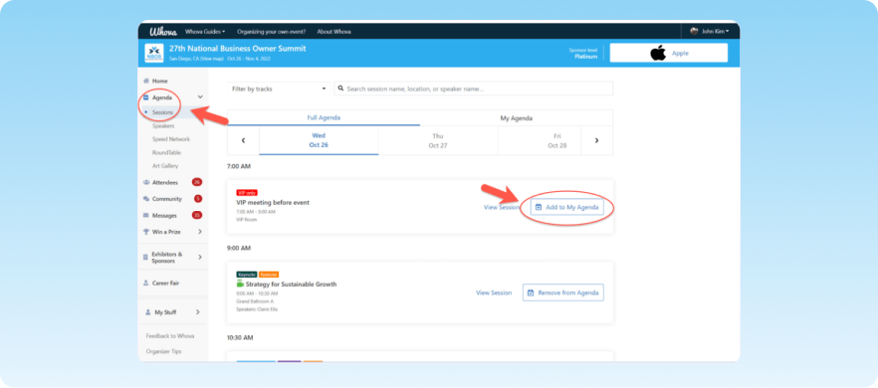The image size is (878, 388).
Task: Click the Community 5 badge
Action: [x=198, y=199]
